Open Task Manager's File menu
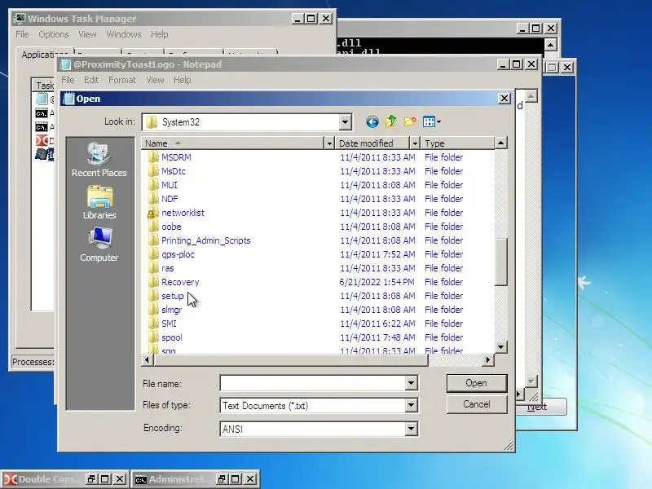The image size is (652, 489). click(x=22, y=34)
